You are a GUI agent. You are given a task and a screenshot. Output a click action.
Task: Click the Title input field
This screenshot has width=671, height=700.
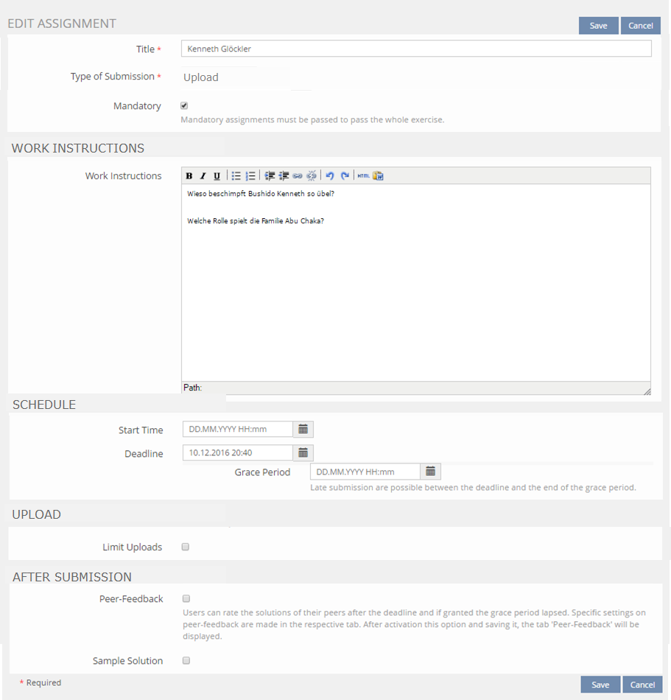coord(416,49)
